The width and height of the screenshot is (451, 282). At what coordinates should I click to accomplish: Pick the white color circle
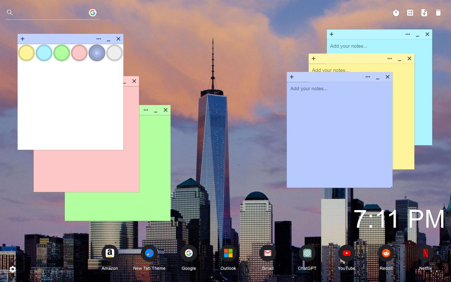point(115,53)
